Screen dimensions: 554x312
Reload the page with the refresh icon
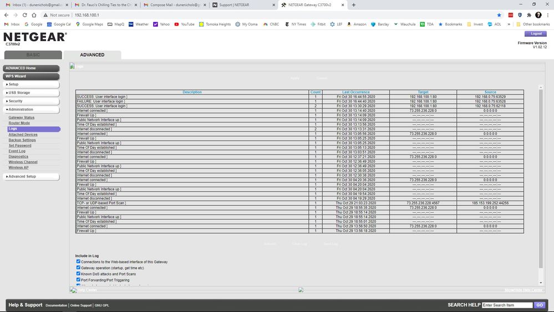25,15
